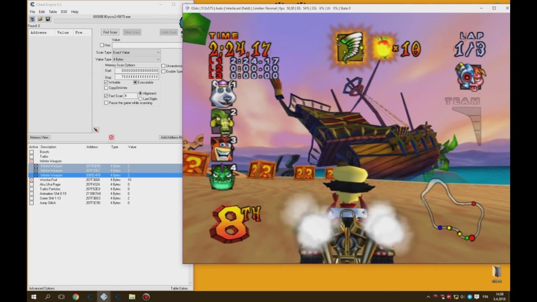The image size is (537, 302).
Task: Select the Turbo Particles row
Action: click(105, 189)
